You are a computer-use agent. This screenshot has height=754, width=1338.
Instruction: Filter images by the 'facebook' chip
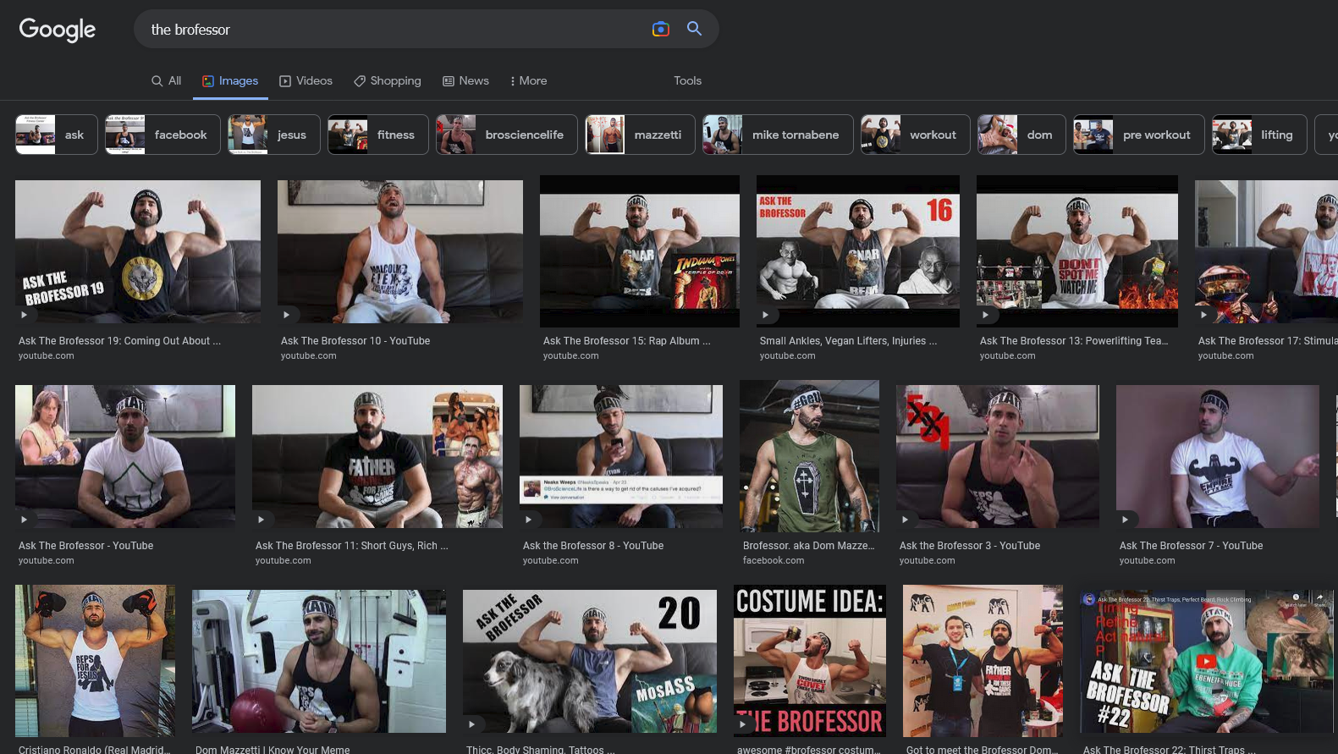point(162,135)
